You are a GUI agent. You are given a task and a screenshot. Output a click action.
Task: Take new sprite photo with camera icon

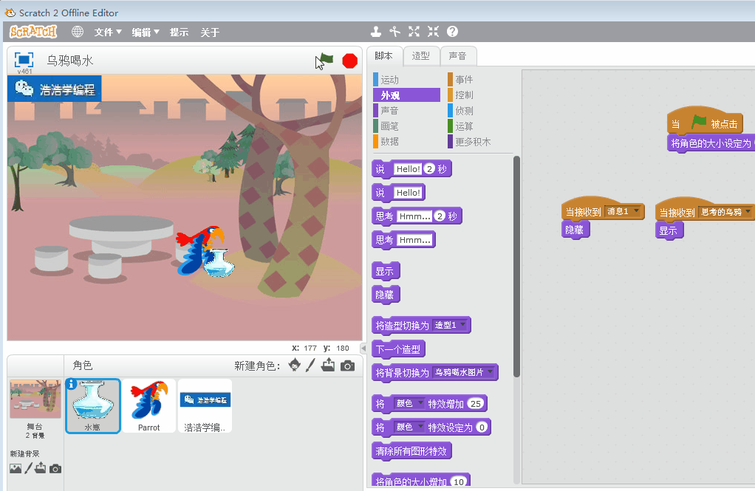(347, 365)
